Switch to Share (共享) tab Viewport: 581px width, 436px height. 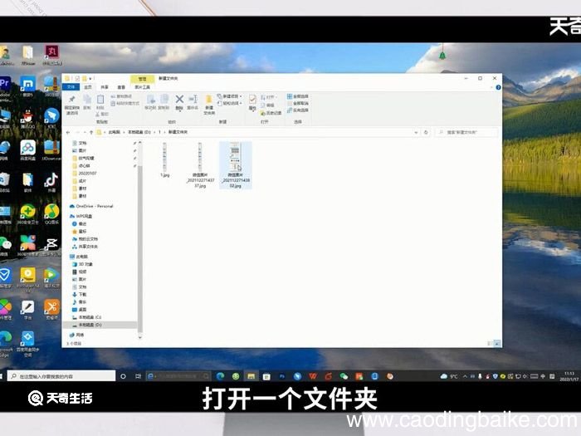(x=105, y=87)
